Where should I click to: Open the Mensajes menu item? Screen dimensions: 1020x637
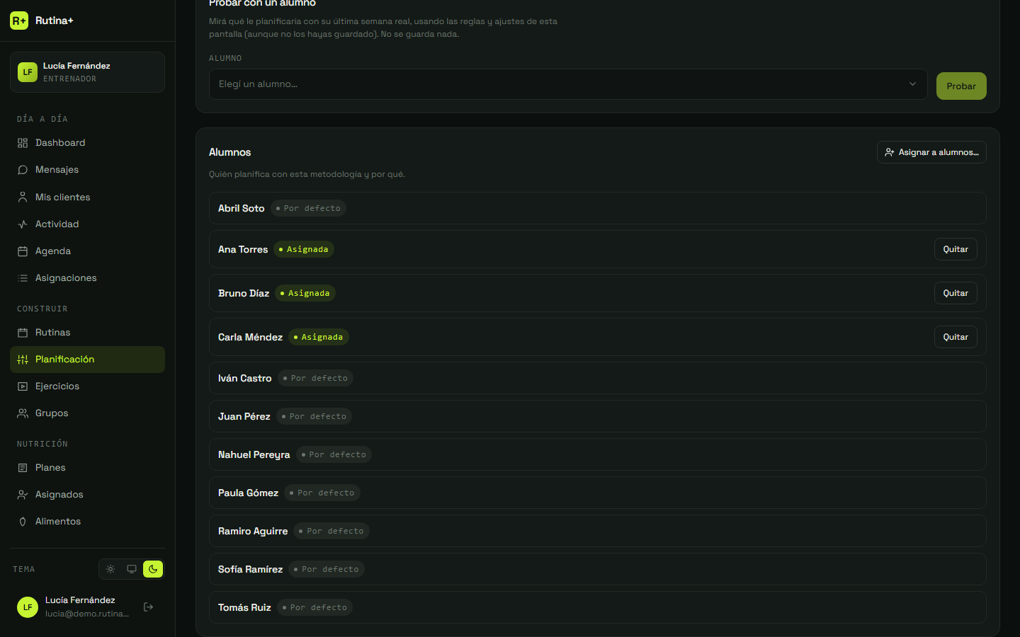(87, 170)
